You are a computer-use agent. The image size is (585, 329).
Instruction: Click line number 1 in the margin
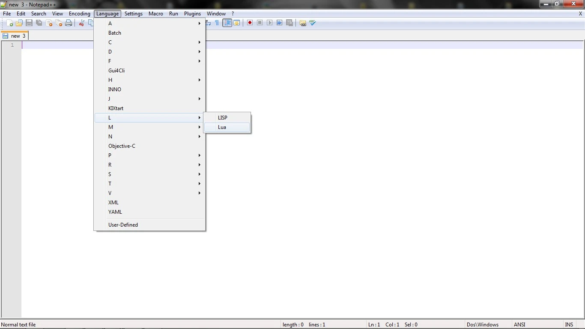12,45
